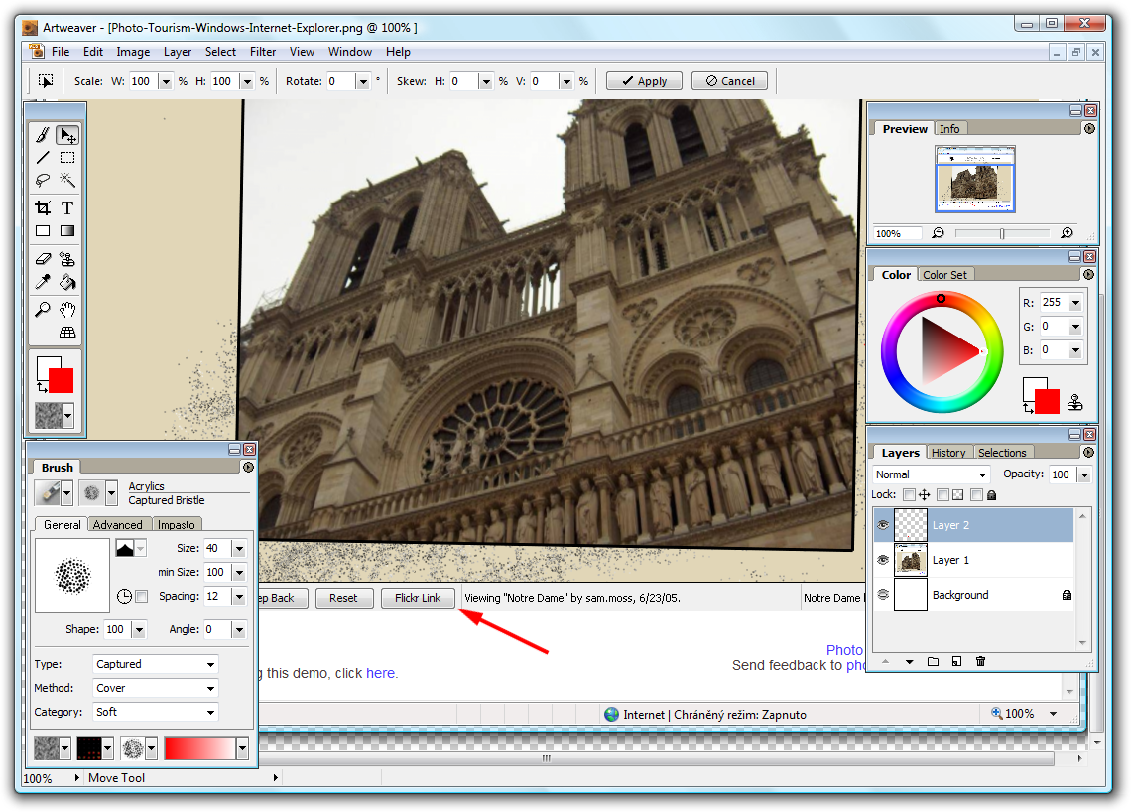Open the Info tab in Preview panel

pos(950,128)
